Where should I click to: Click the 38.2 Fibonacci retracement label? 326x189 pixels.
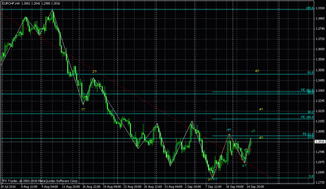pyautogui.click(x=311, y=112)
